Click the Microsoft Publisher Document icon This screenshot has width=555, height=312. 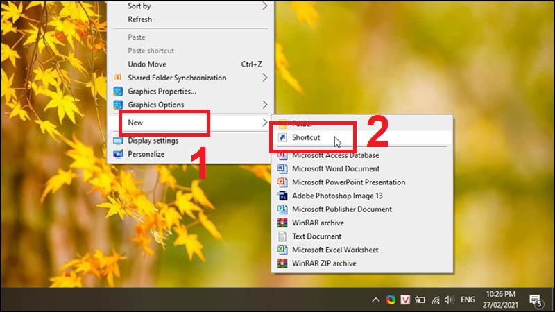tap(282, 209)
